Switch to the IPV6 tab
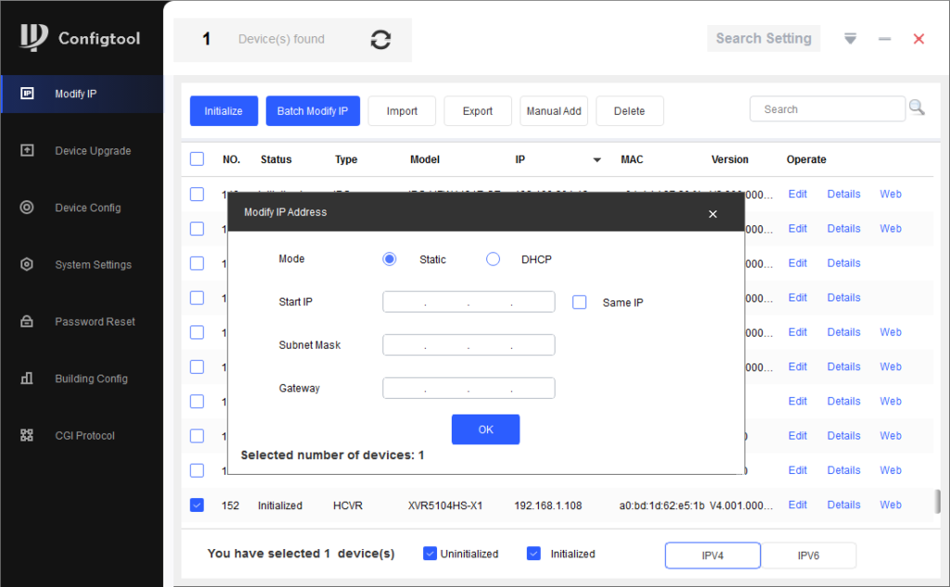 click(x=808, y=555)
